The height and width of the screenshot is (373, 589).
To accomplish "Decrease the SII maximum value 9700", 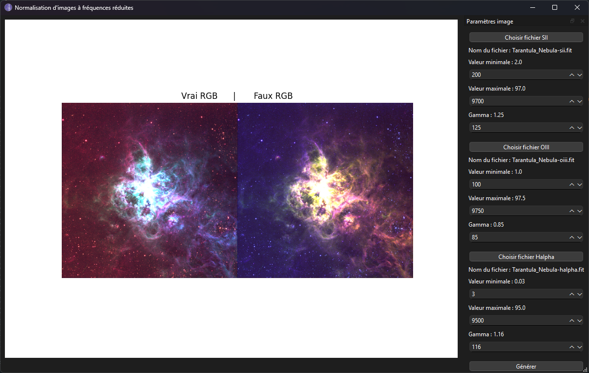I will [580, 101].
